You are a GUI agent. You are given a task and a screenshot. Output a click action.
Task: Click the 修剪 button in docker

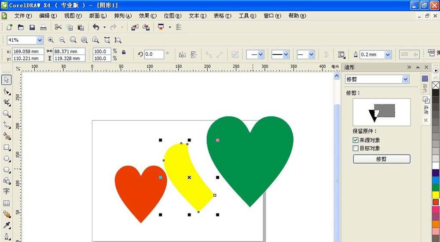point(381,159)
